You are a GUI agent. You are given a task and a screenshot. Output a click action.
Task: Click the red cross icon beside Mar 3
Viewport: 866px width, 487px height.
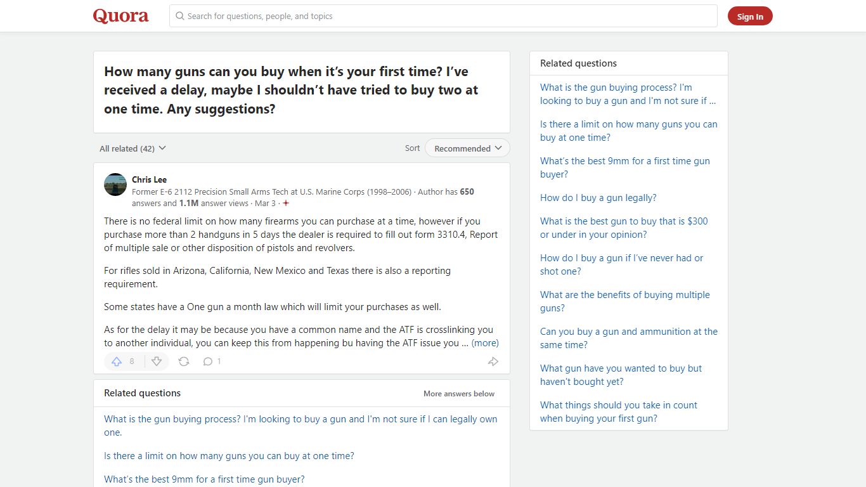pyautogui.click(x=286, y=204)
